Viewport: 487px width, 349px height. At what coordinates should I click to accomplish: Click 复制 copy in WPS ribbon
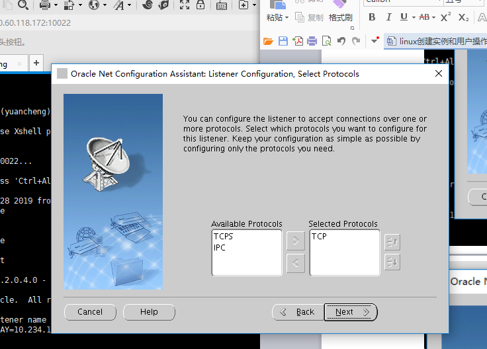309,18
